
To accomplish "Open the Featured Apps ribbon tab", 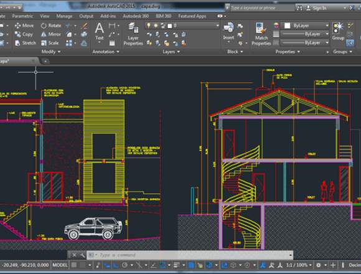I will coord(192,16).
